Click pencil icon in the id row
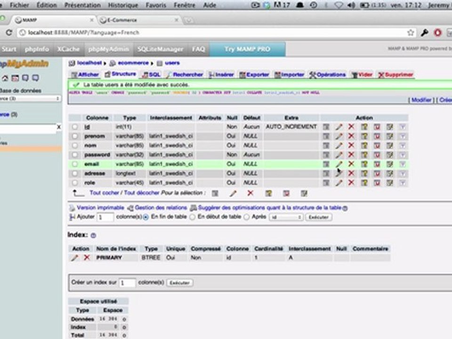 [x=339, y=127]
